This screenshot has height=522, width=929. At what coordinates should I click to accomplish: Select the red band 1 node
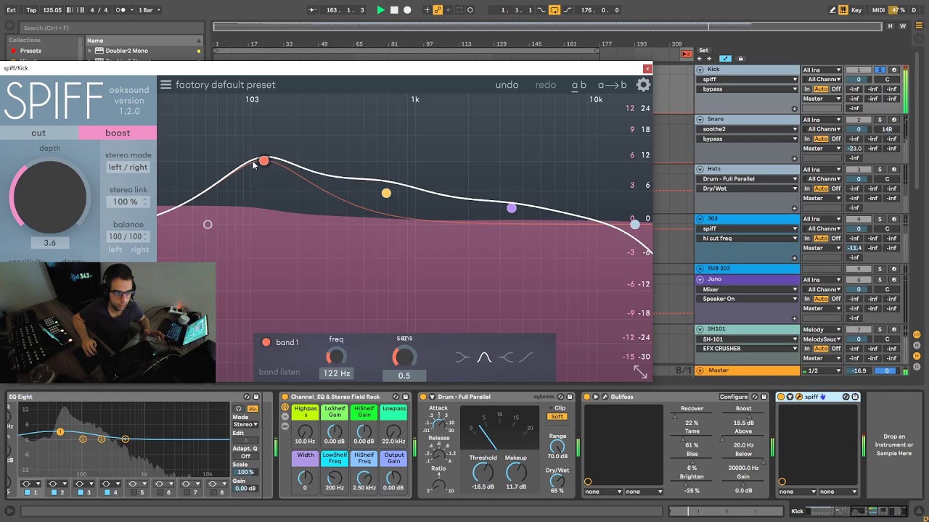pyautogui.click(x=263, y=160)
